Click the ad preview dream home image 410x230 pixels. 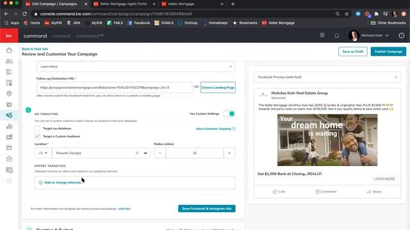coord(327,140)
